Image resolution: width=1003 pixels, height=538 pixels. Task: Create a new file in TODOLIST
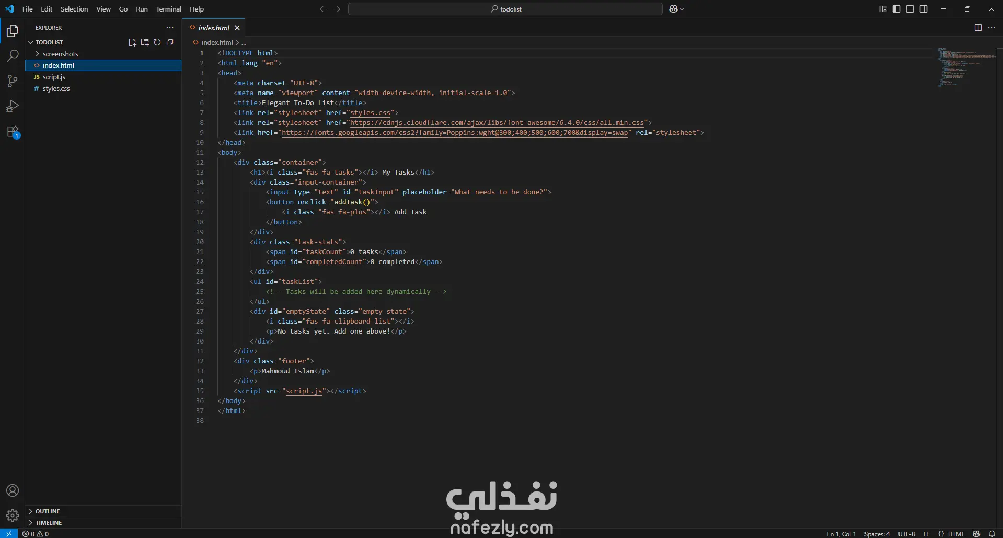[132, 42]
